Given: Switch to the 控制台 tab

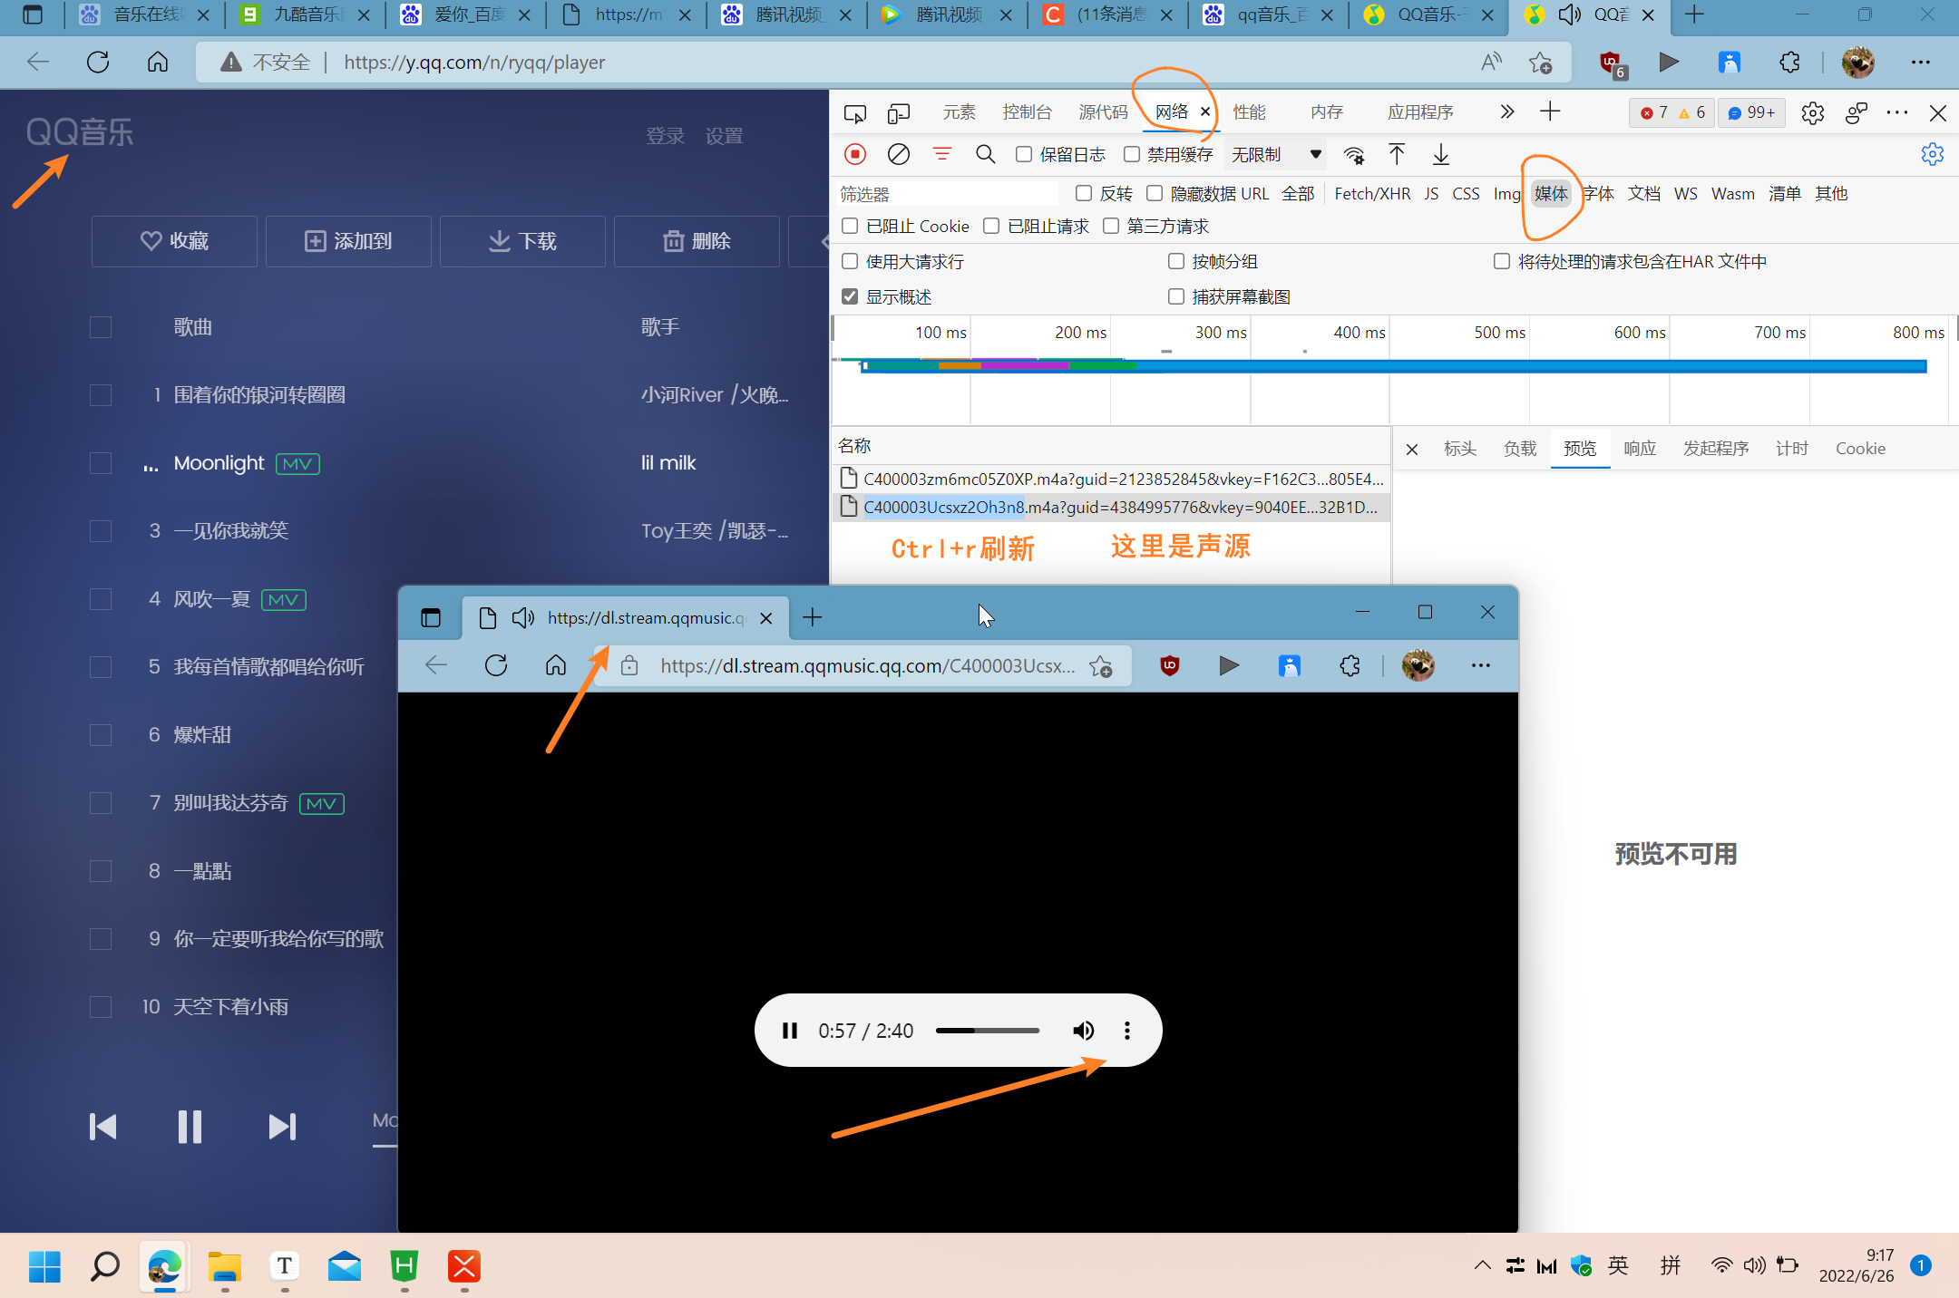Looking at the screenshot, I should pos(1027,112).
